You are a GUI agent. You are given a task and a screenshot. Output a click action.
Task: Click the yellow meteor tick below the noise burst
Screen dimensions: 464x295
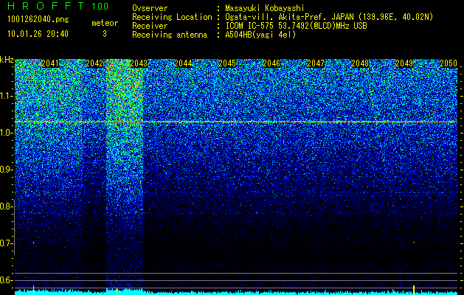coord(117,291)
